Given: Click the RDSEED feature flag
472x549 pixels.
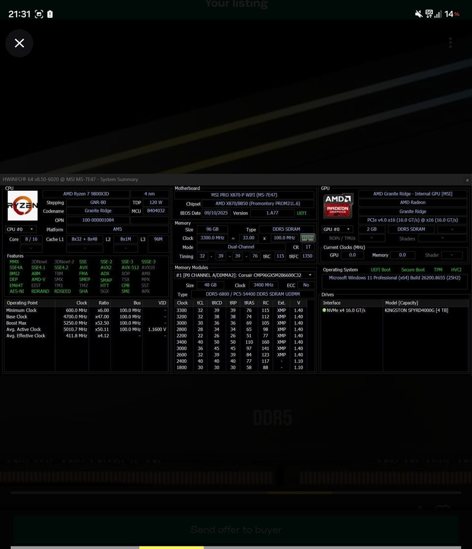Looking at the screenshot, I should pos(62,291).
